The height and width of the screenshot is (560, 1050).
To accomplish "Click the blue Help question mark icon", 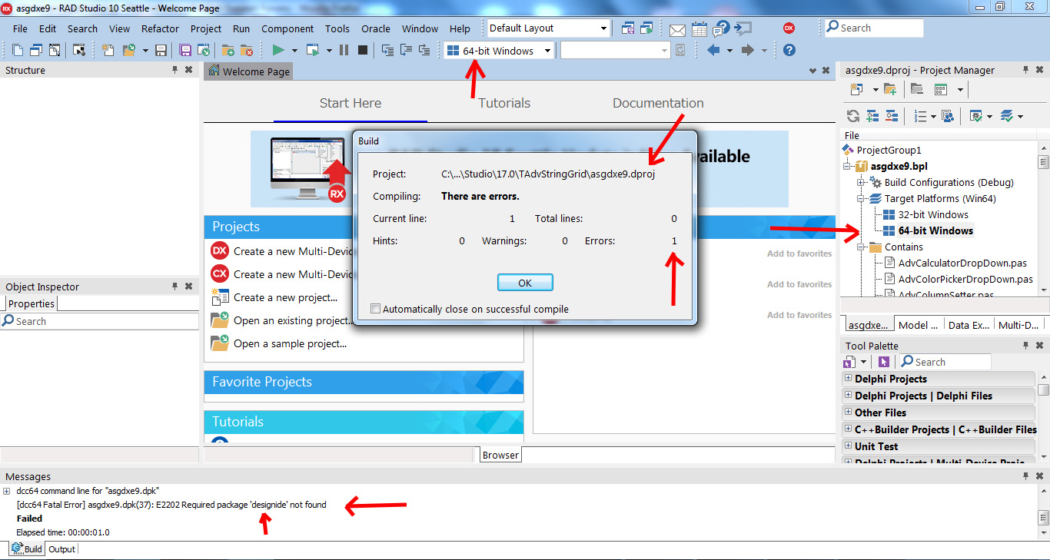I will [x=789, y=51].
